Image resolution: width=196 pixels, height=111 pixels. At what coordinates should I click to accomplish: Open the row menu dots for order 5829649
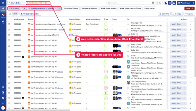pos(185,29)
